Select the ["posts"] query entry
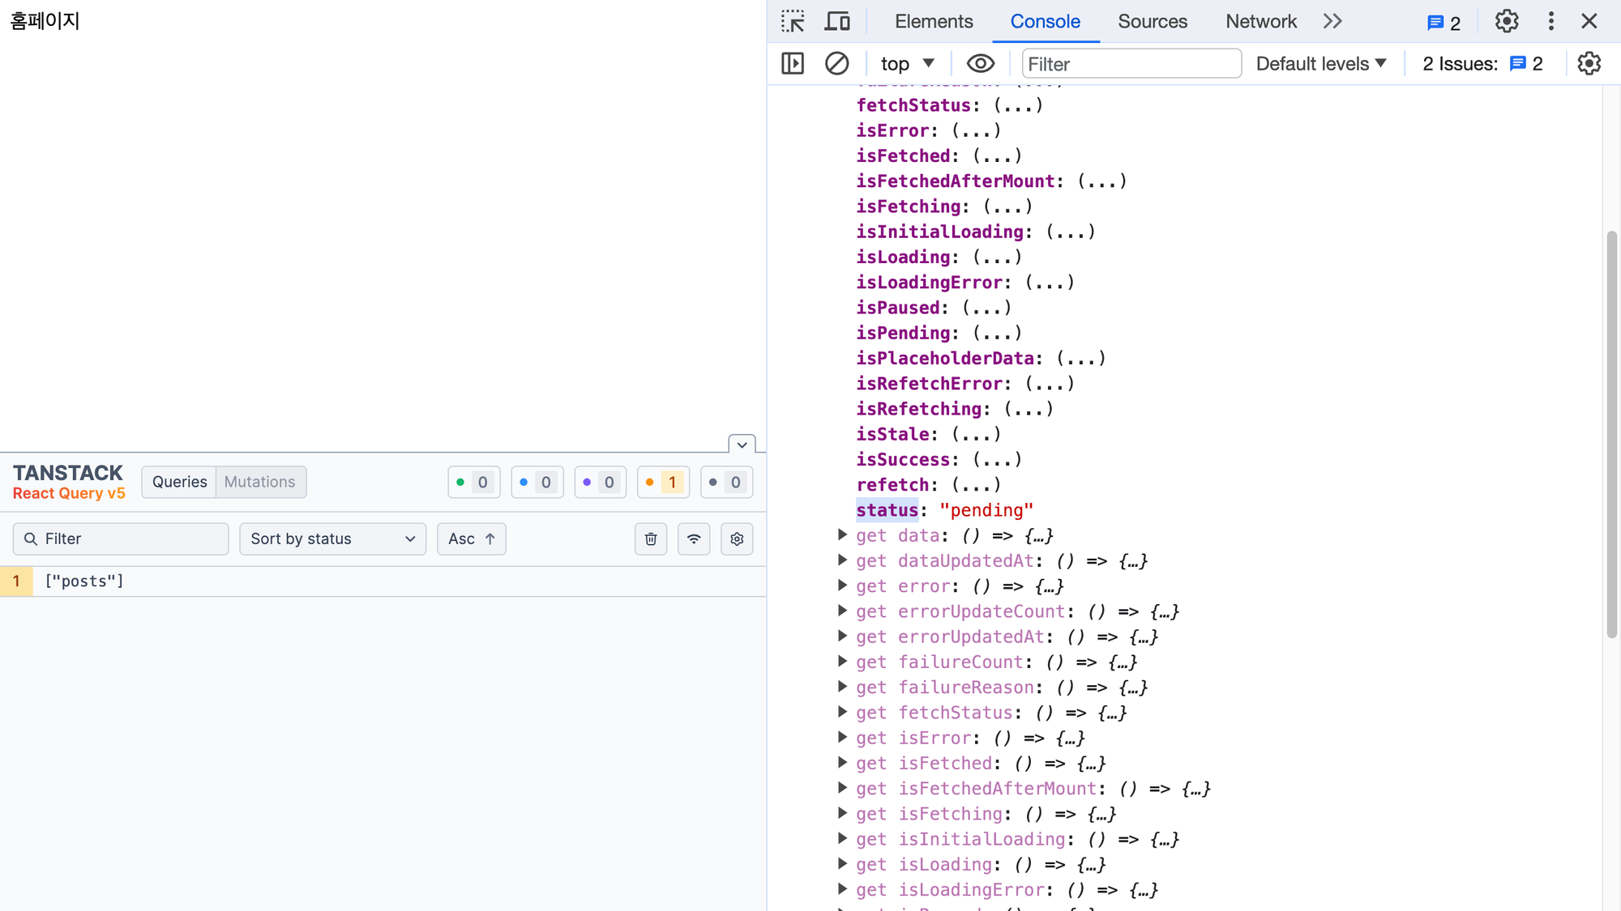Image resolution: width=1621 pixels, height=911 pixels. tap(84, 581)
